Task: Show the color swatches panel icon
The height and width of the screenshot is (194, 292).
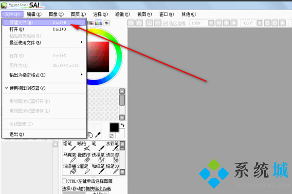Action: tap(98, 23)
